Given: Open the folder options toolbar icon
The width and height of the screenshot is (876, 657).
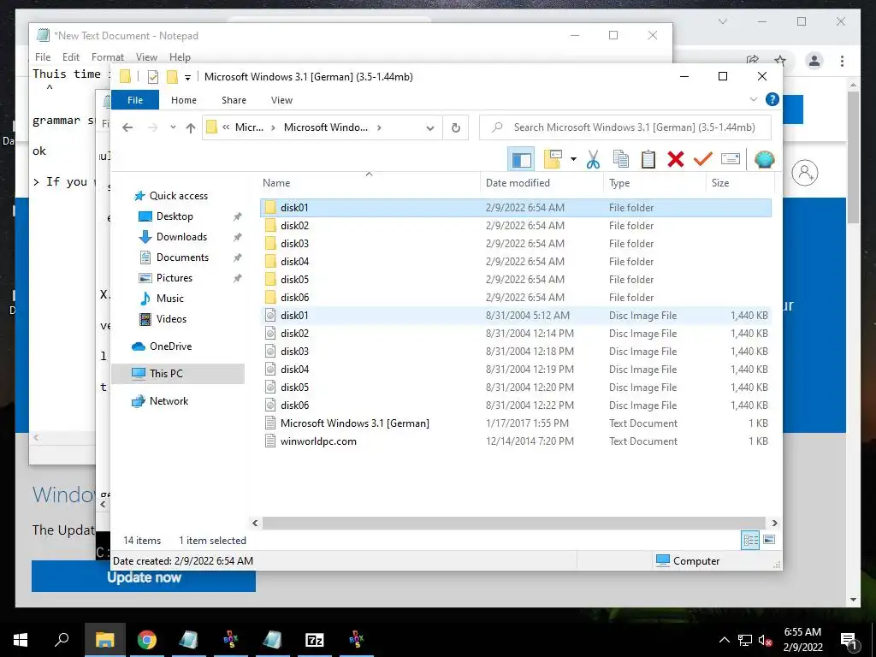Looking at the screenshot, I should [553, 159].
